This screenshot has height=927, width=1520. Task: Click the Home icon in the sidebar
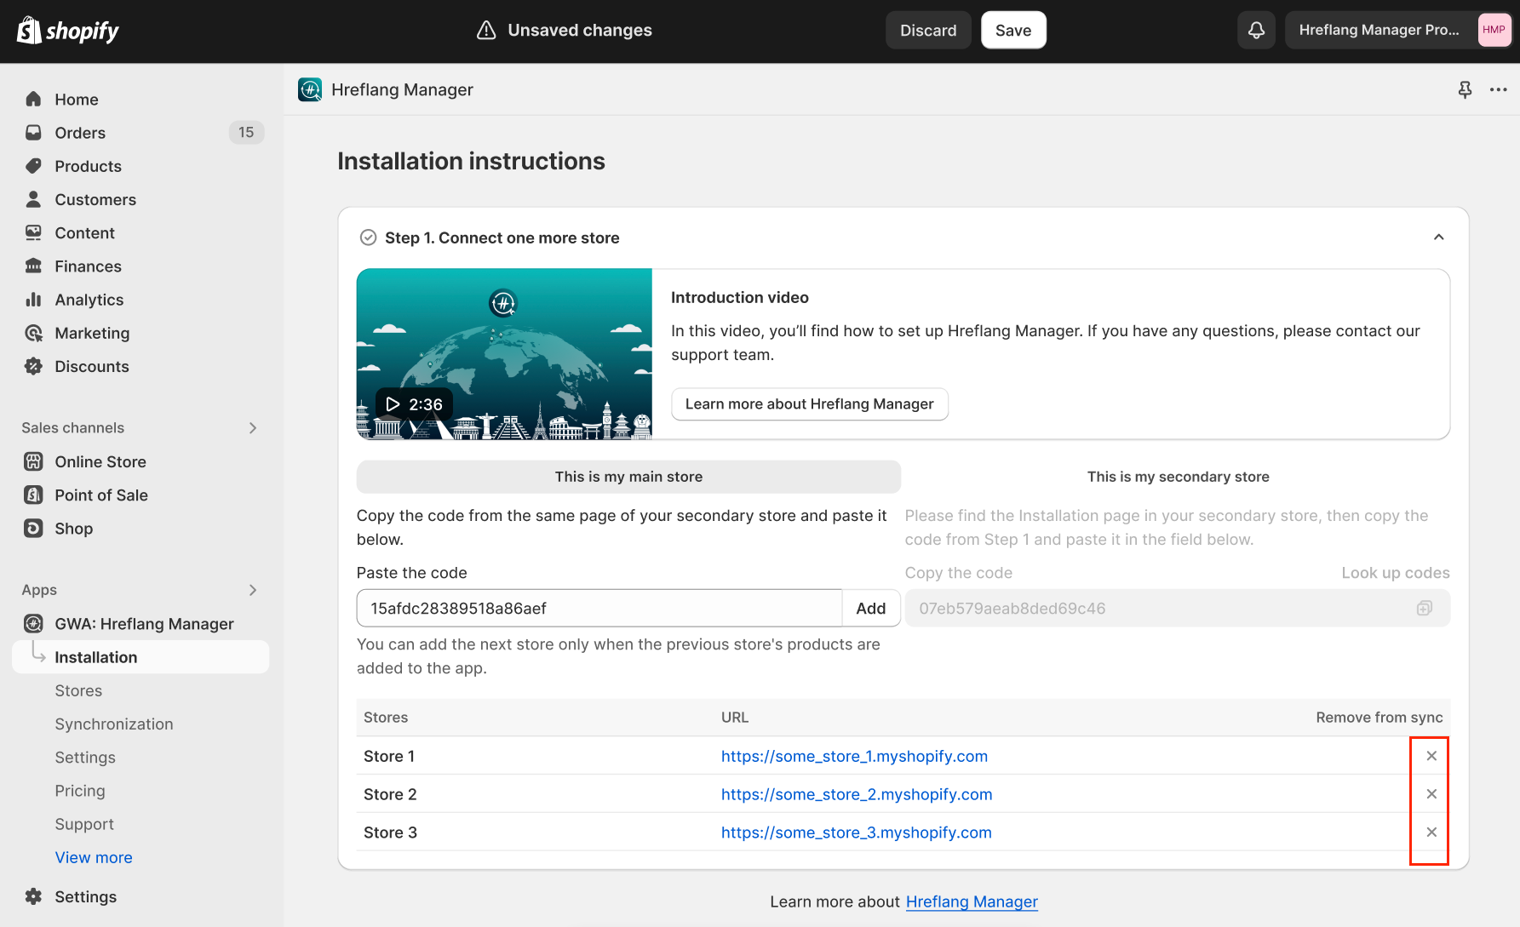coord(33,99)
